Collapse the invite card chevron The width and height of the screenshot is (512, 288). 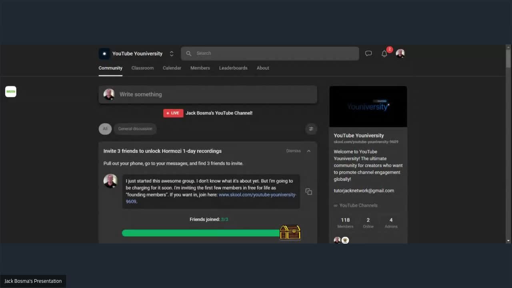coord(309,151)
